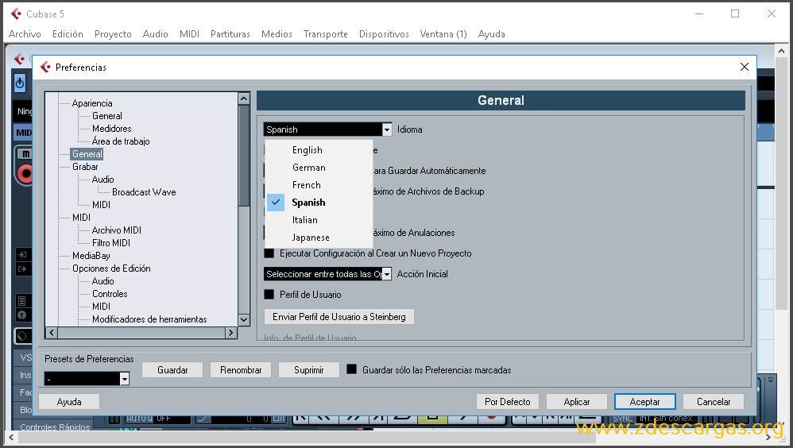Image resolution: width=793 pixels, height=448 pixels.
Task: Click the Suprimir button
Action: 308,370
